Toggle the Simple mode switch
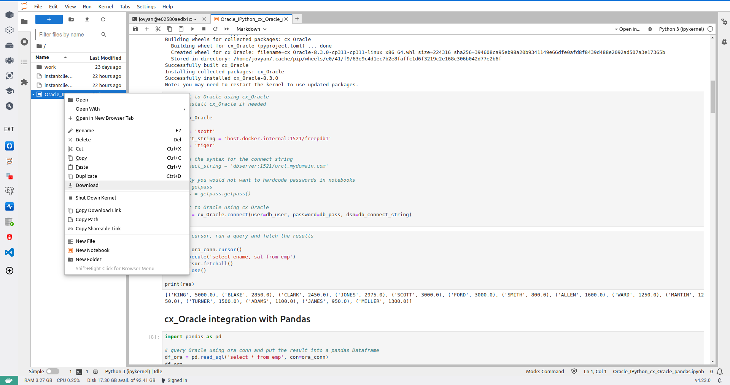This screenshot has height=385, width=730. [53, 371]
